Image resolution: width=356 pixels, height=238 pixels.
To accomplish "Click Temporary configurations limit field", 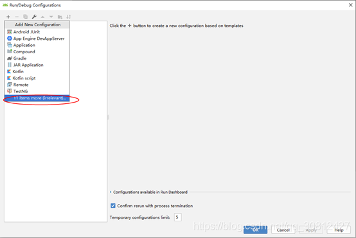I will coord(178,217).
